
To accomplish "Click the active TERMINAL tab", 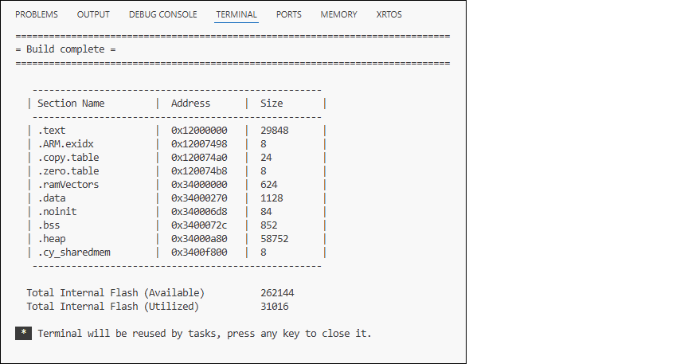I will pyautogui.click(x=236, y=14).
